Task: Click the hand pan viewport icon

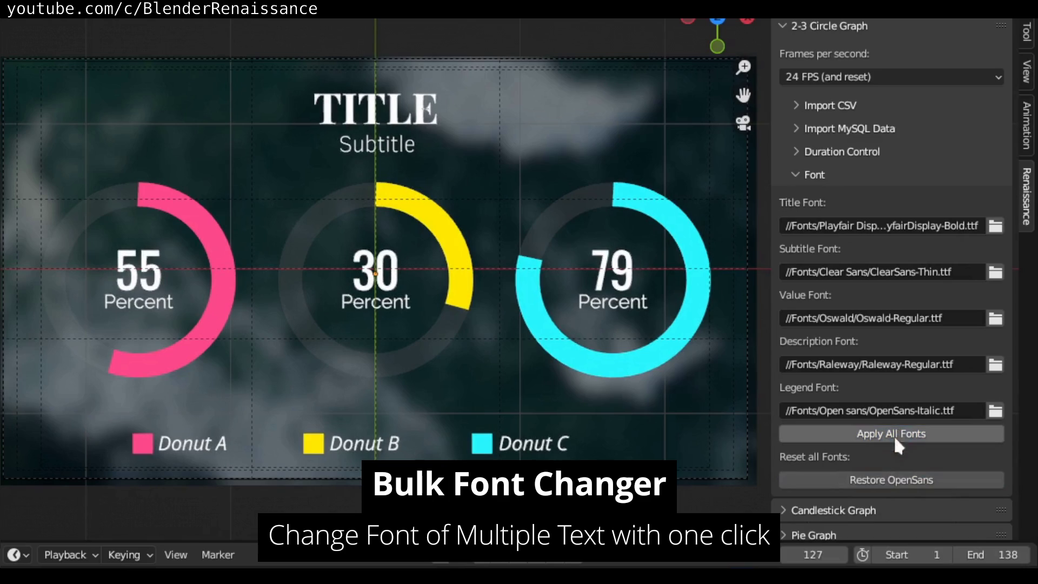Action: 743,95
